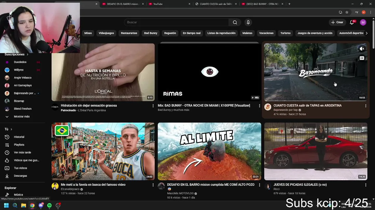Select the Listas de reproducción chip
Image resolution: width=375 pixels, height=210 pixels.
(x=221, y=33)
